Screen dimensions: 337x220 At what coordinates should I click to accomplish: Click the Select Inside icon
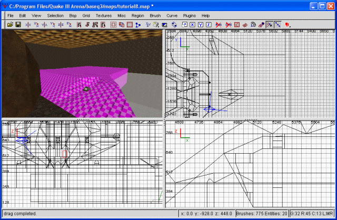[x=103, y=25]
